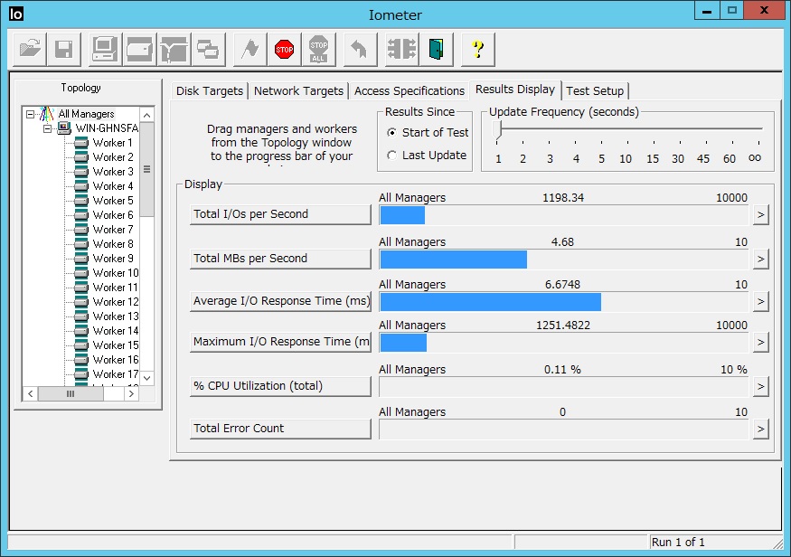Switch to the Disk Targets tab

coord(210,91)
